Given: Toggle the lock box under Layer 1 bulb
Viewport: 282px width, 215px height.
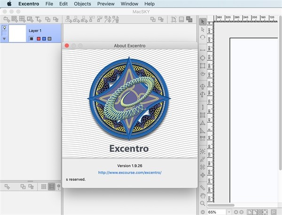Looking at the screenshot, I should pos(5,33).
